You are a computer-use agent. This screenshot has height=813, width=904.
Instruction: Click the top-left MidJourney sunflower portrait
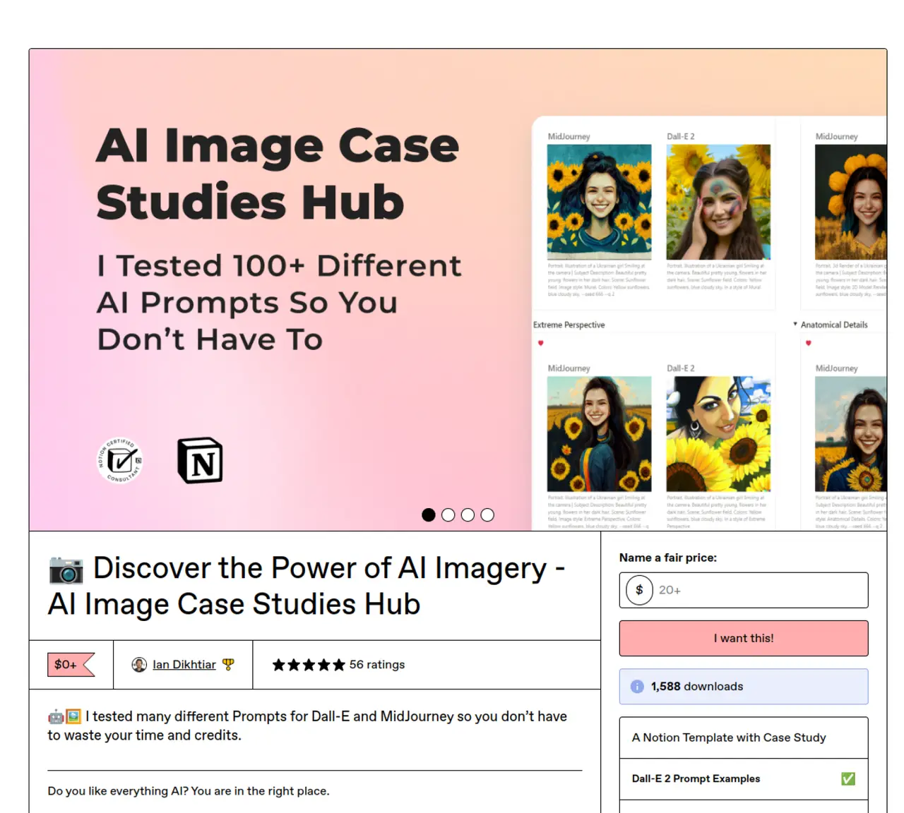(600, 202)
